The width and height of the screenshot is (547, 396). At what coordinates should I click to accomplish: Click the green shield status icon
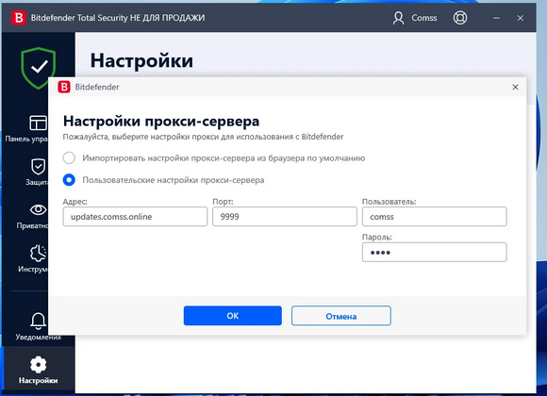pyautogui.click(x=39, y=68)
